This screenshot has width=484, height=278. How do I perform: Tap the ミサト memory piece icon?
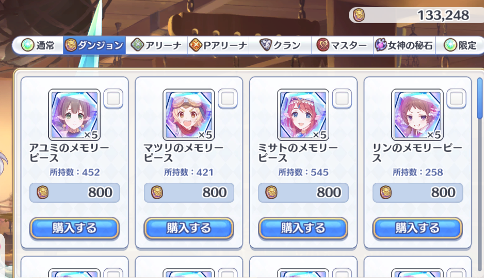coord(303,115)
